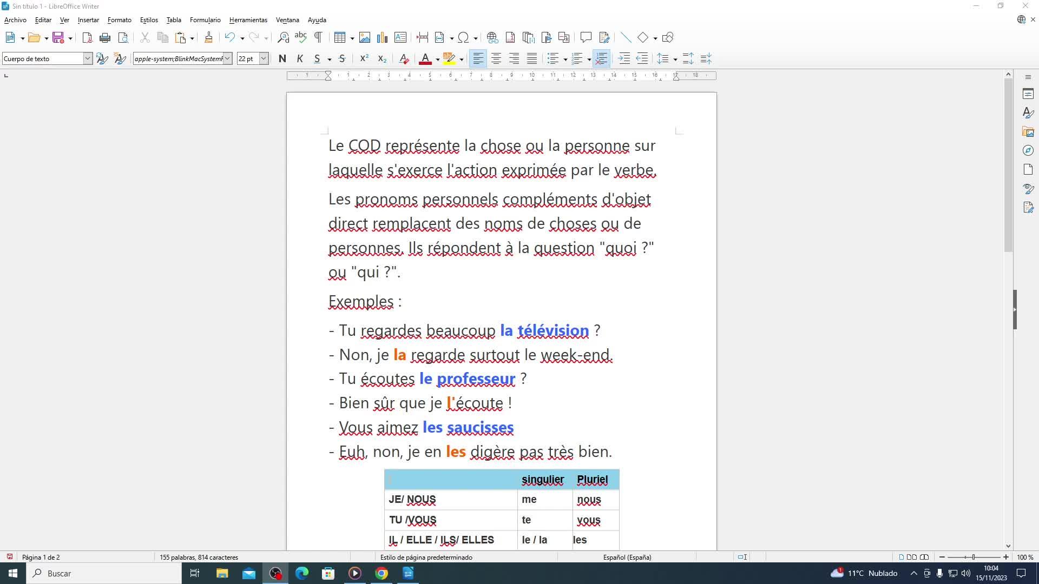
Task: Open Find and Replace tool
Action: click(x=283, y=38)
